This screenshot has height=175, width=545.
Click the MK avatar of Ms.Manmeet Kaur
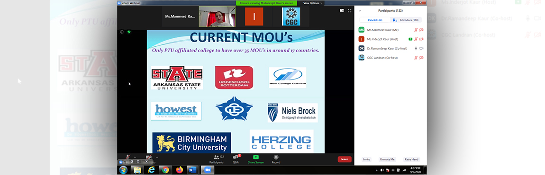362,30
